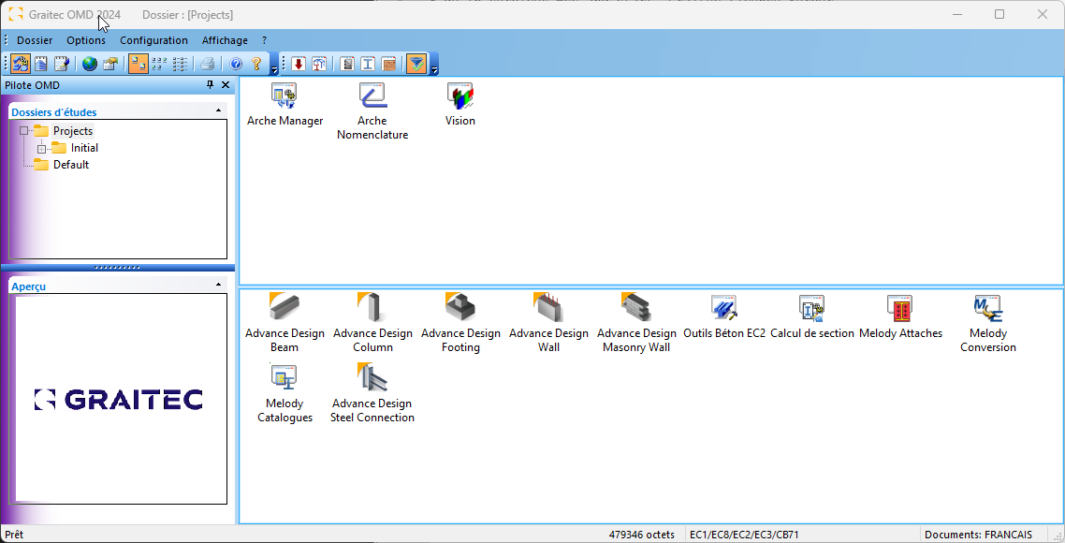The height and width of the screenshot is (543, 1065).
Task: Select the Initial folder
Action: (x=84, y=148)
